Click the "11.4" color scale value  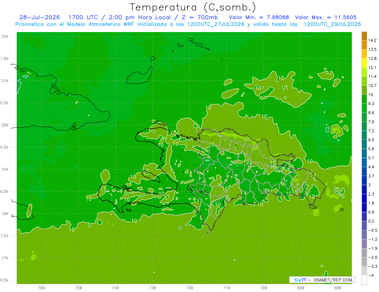(373, 77)
